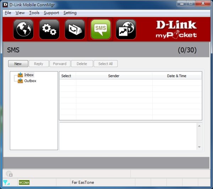The width and height of the screenshot is (213, 189).
Task: Sort by the Date & Time column header
Action: tap(177, 76)
